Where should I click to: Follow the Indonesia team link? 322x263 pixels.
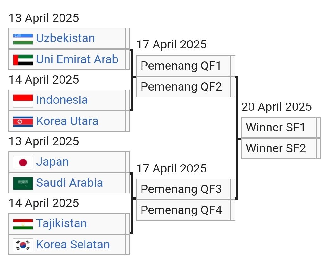pos(62,100)
